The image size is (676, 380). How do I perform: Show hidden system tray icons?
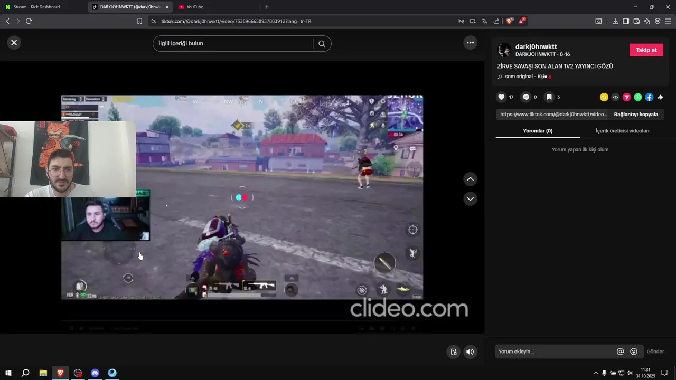coord(596,373)
